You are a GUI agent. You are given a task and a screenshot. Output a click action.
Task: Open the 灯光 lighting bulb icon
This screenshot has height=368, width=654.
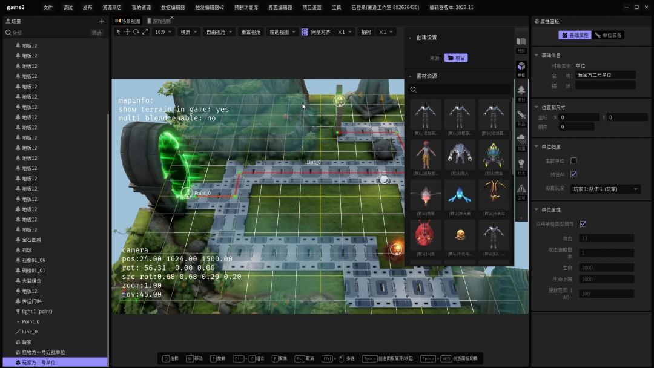(521, 165)
